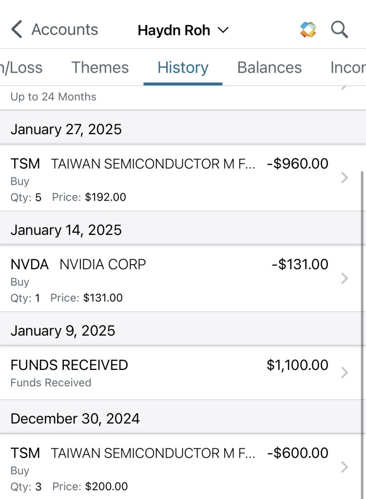Tap the back arrow icon

coord(17,30)
